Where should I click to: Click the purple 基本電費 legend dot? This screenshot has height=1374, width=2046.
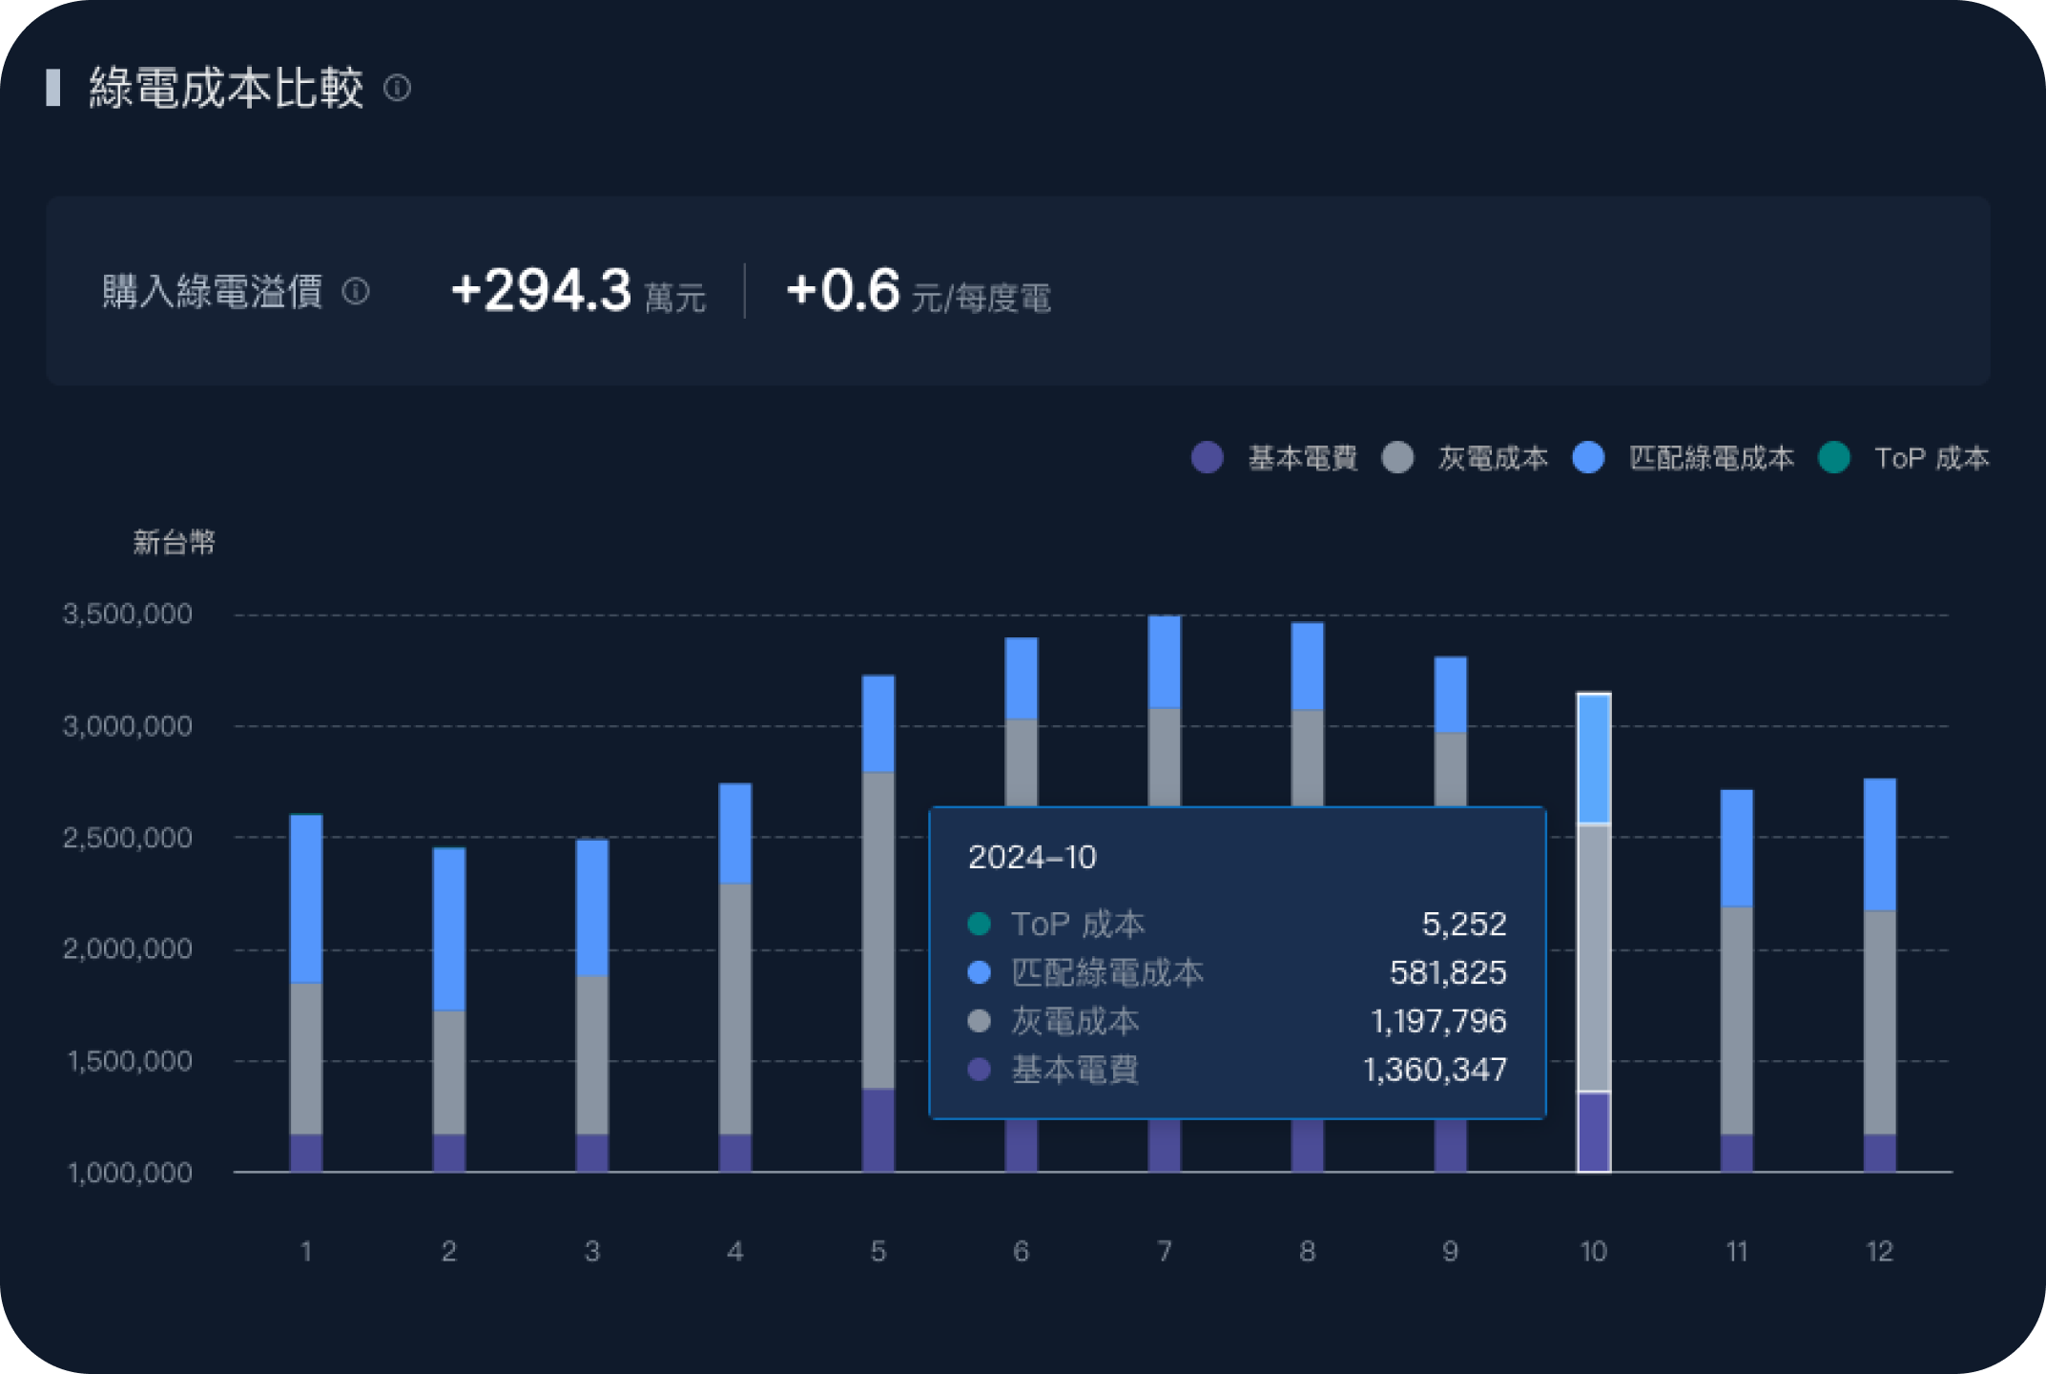click(x=1208, y=458)
